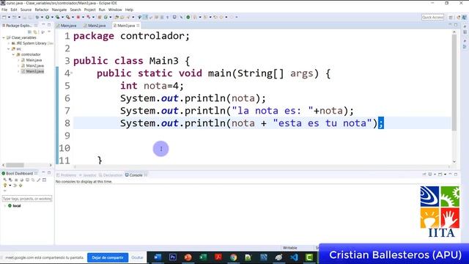Click the editor vertical scrollbar thumb
This screenshot has width=469, height=264.
pyautogui.click(x=454, y=82)
